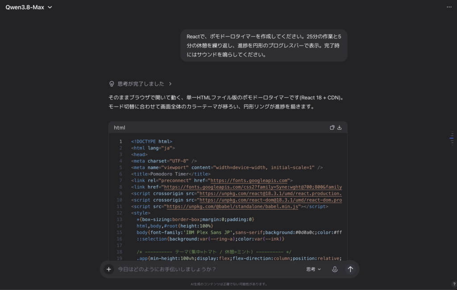Start voice input with microphone icon
Image resolution: width=457 pixels, height=290 pixels.
(x=335, y=269)
